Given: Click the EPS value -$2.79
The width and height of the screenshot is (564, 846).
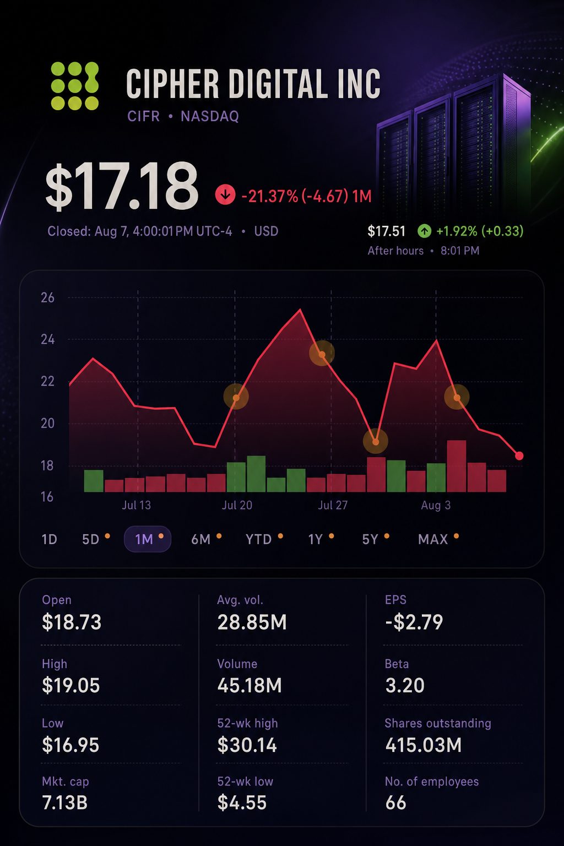Looking at the screenshot, I should coord(414,622).
